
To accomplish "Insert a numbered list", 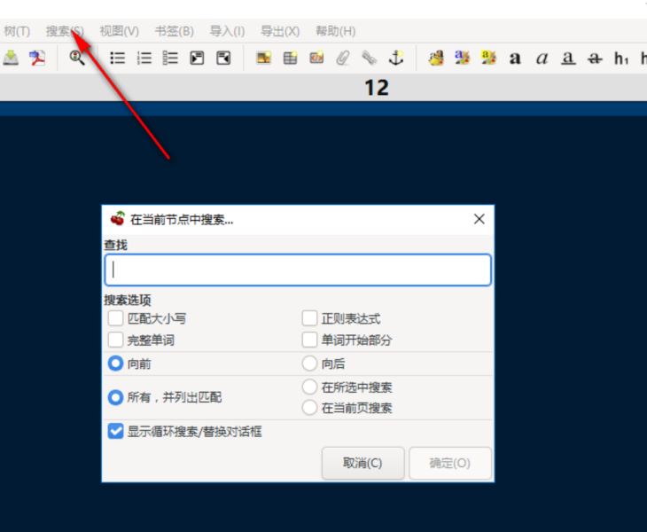I will pos(144,59).
